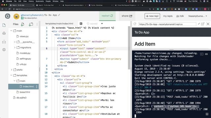Open macOS Spotlight search icon
211x118 pixels.
coord(200,1)
